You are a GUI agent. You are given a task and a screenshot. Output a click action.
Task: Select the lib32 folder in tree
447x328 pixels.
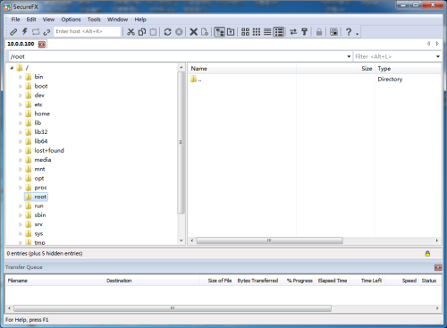pos(41,132)
